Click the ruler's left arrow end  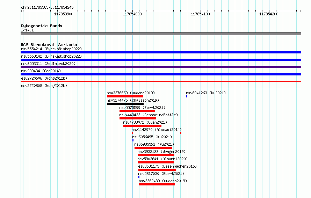22,11
